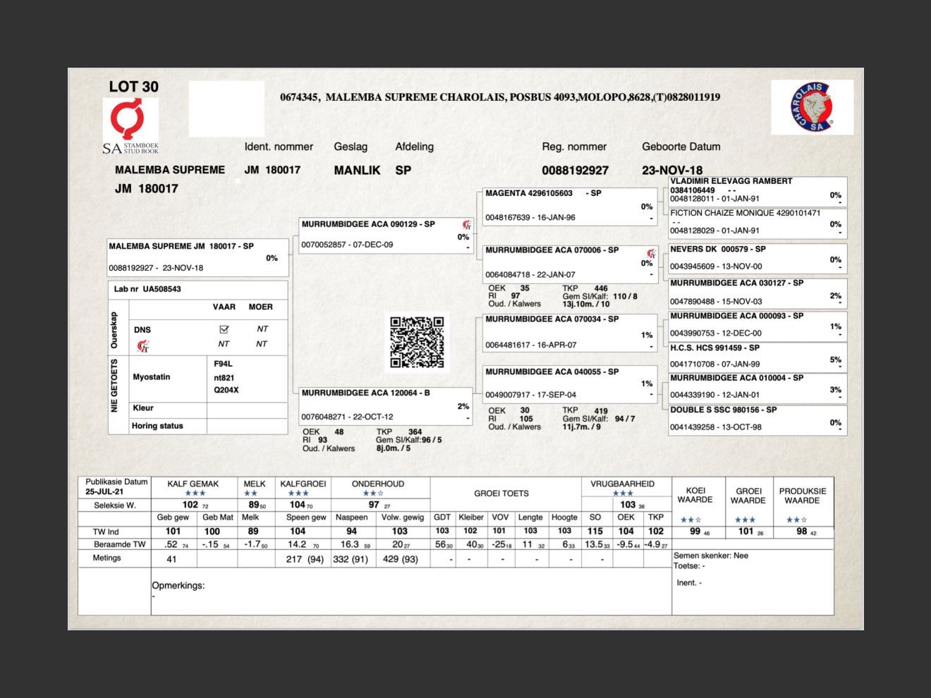The width and height of the screenshot is (931, 698).
Task: Click the Metings value 429 (93)
Action: click(401, 559)
